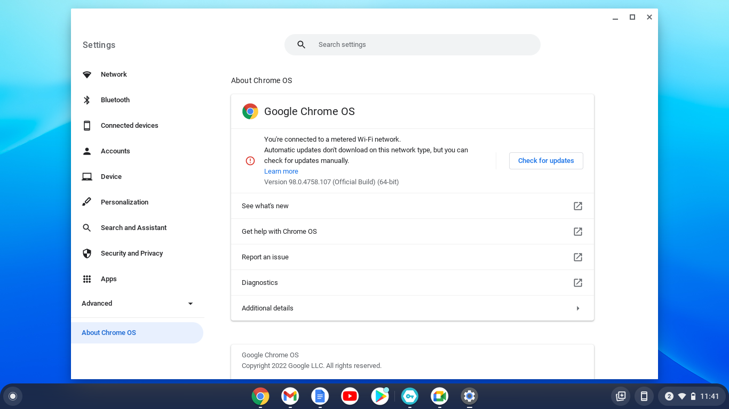This screenshot has width=729, height=409.
Task: Click the Copyright 2022 Google LLC text
Action: pos(312,366)
